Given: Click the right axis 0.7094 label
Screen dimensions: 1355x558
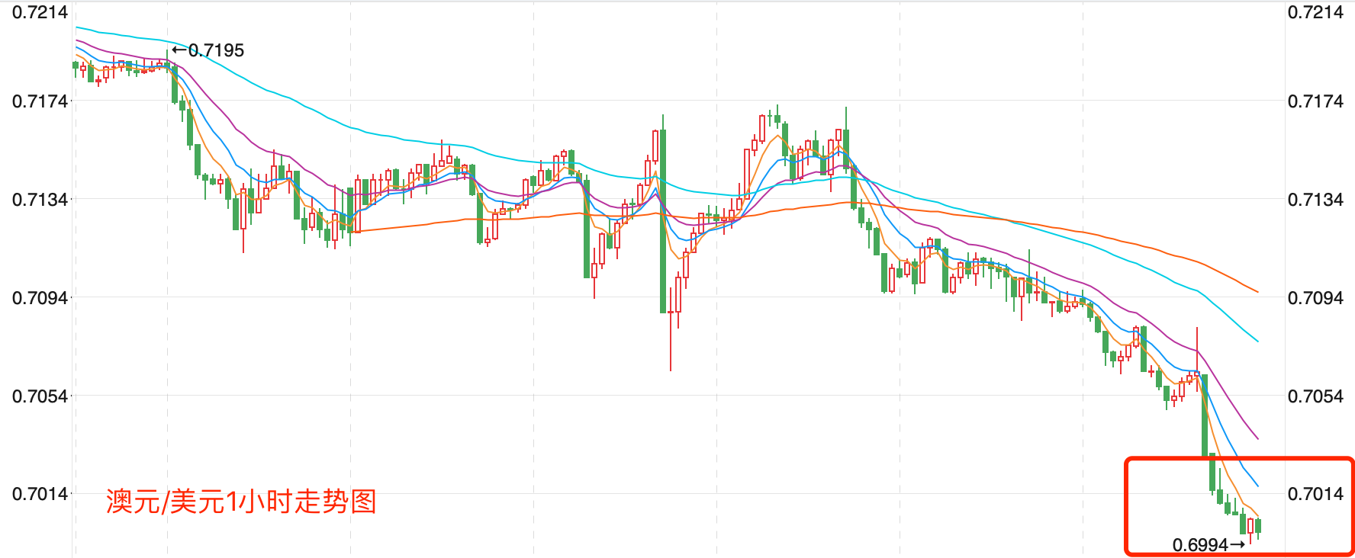Looking at the screenshot, I should [x=1315, y=298].
